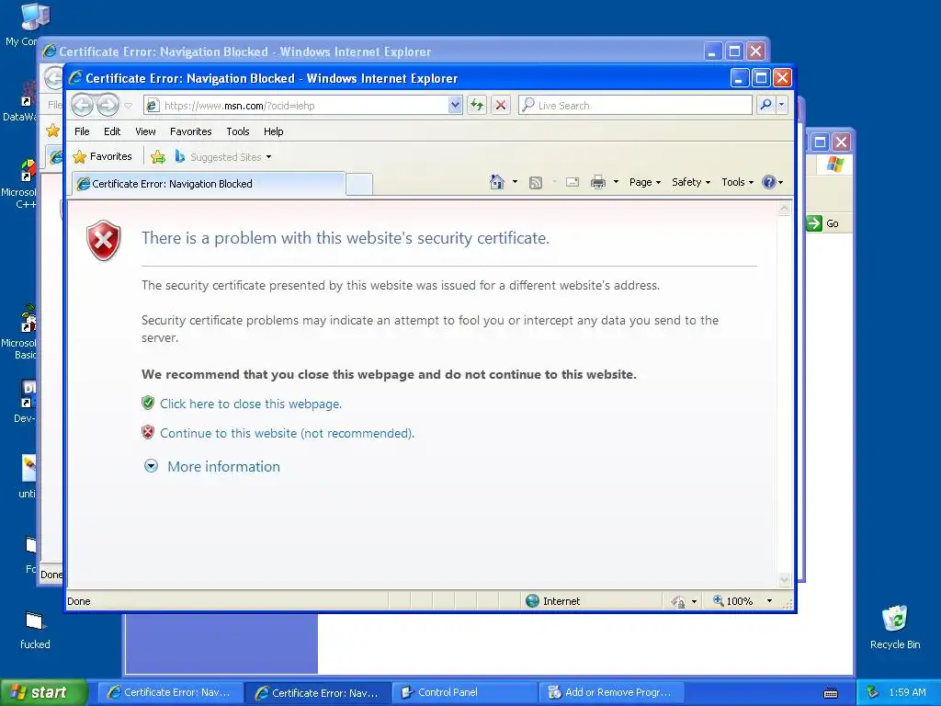Image resolution: width=941 pixels, height=706 pixels.
Task: Open the View menu
Action: pyautogui.click(x=145, y=131)
